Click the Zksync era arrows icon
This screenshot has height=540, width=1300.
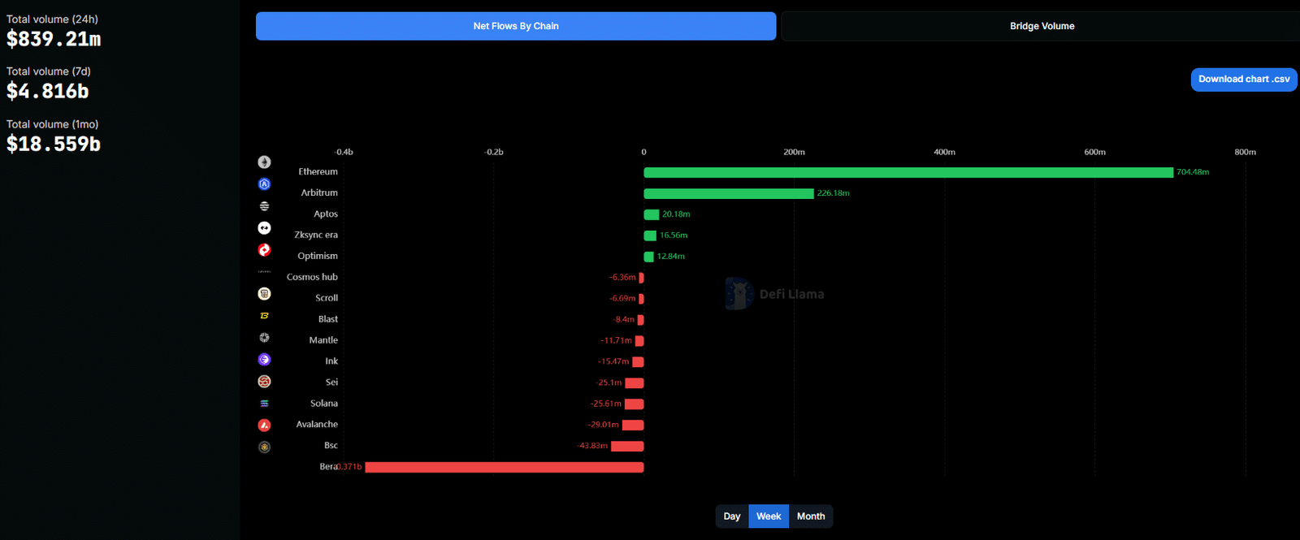coord(264,228)
